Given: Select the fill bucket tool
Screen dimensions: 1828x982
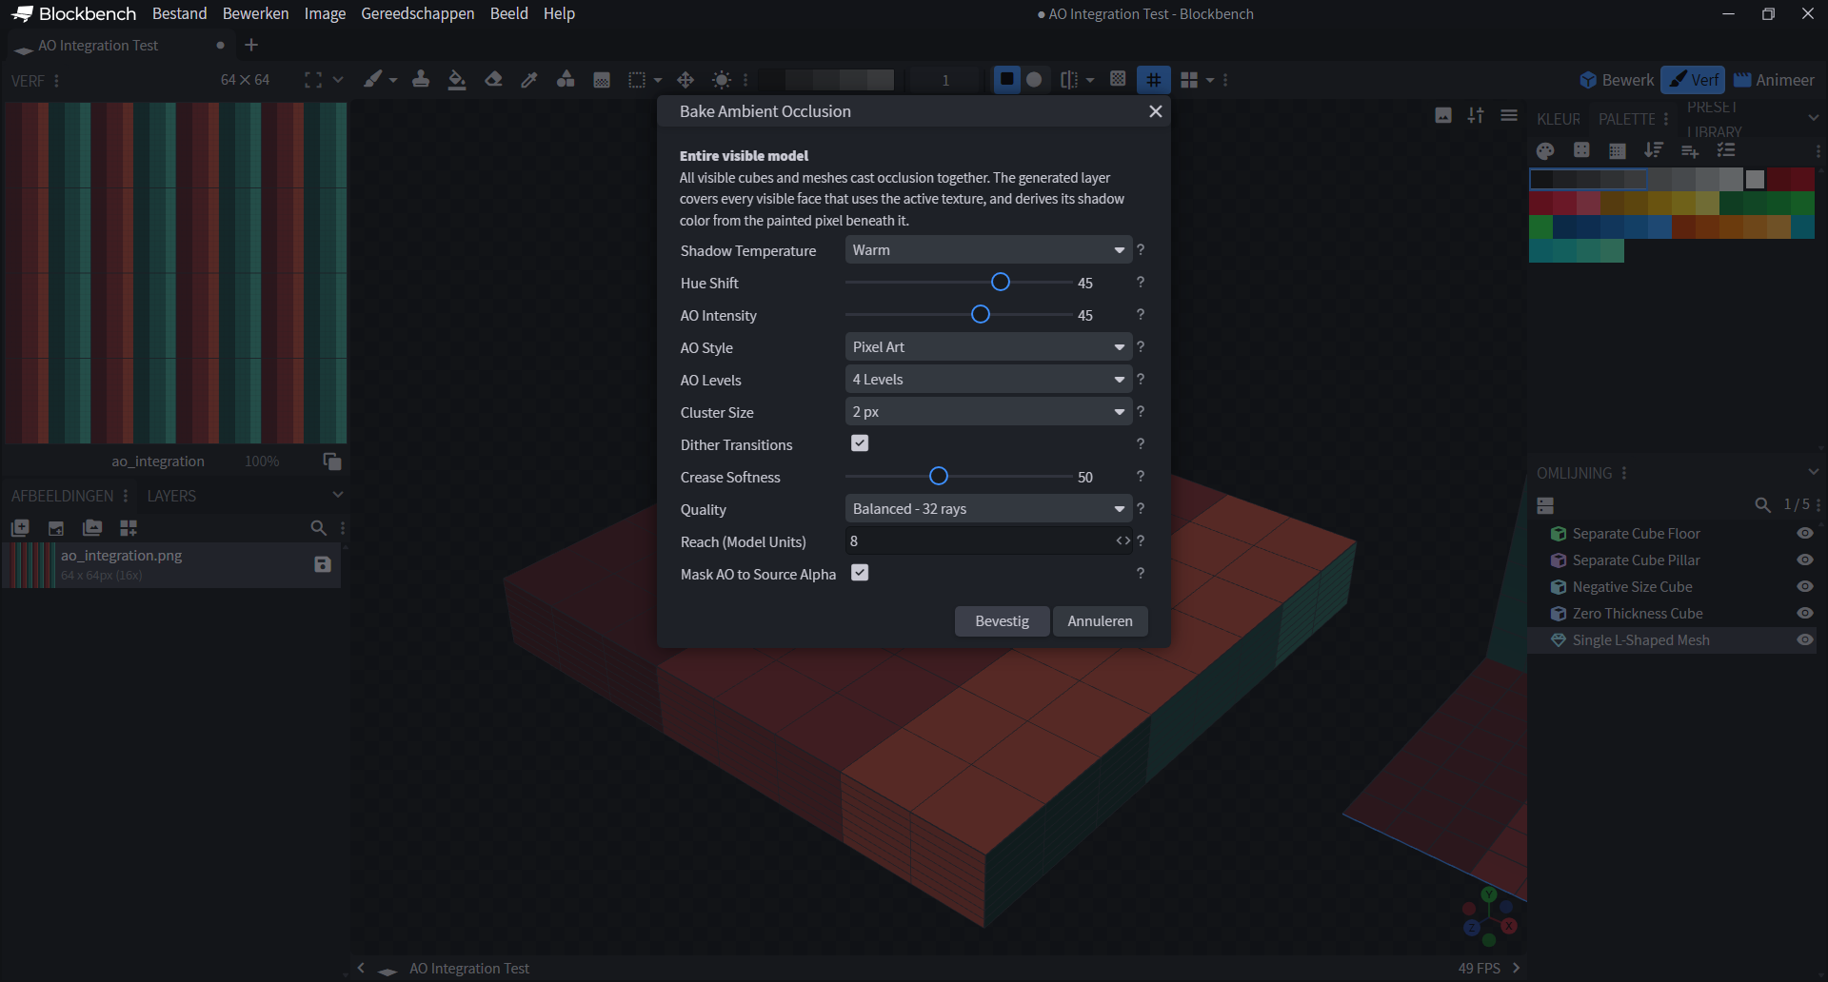Looking at the screenshot, I should pos(457,80).
